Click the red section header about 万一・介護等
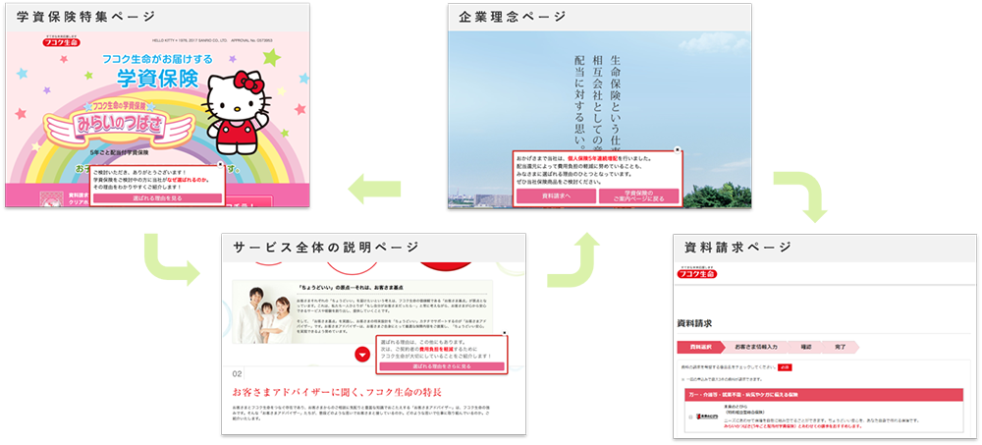This screenshot has width=982, height=445. pos(823,395)
